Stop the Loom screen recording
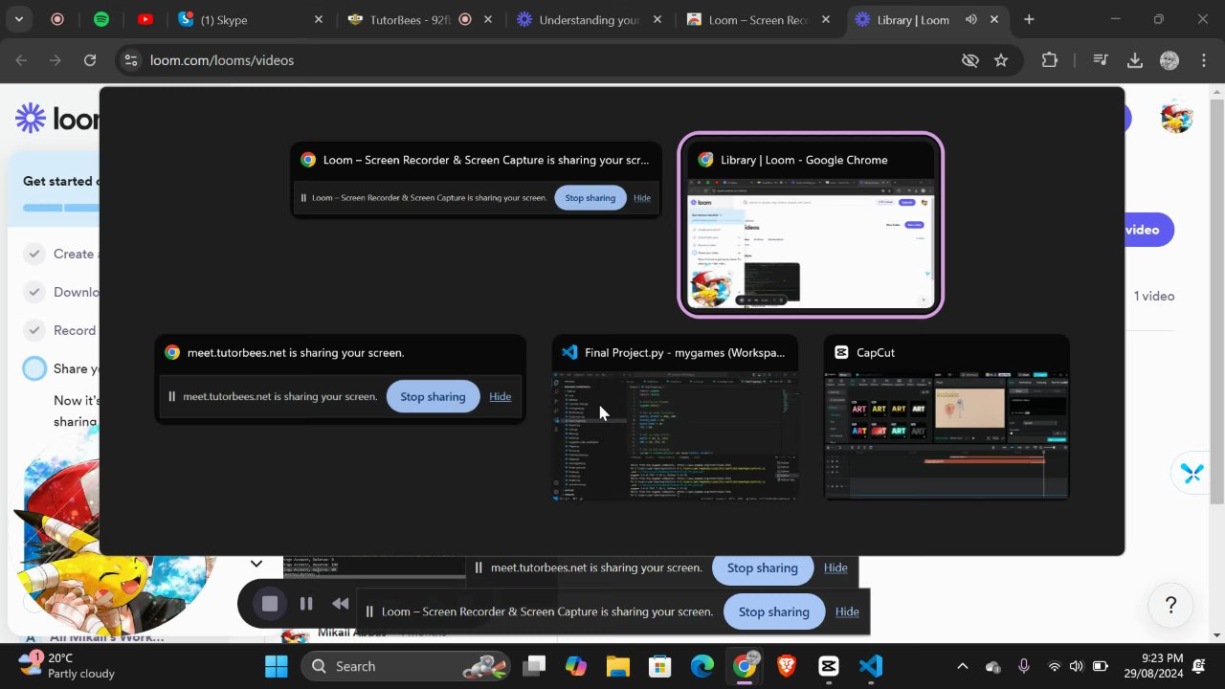1225x689 pixels. [270, 604]
